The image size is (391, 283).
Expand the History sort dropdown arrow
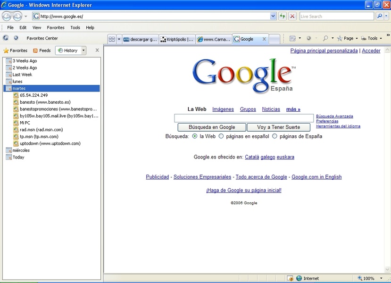(x=83, y=50)
